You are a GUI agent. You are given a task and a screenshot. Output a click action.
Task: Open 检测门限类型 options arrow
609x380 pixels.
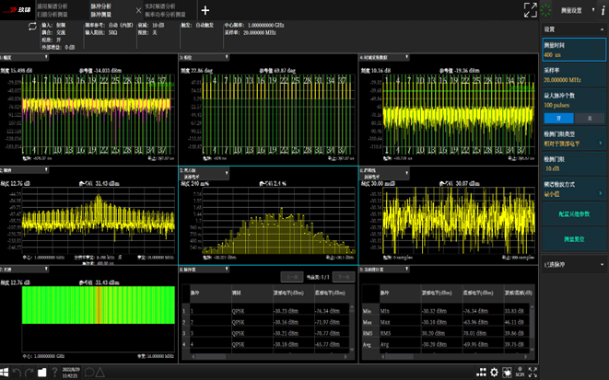[601, 144]
